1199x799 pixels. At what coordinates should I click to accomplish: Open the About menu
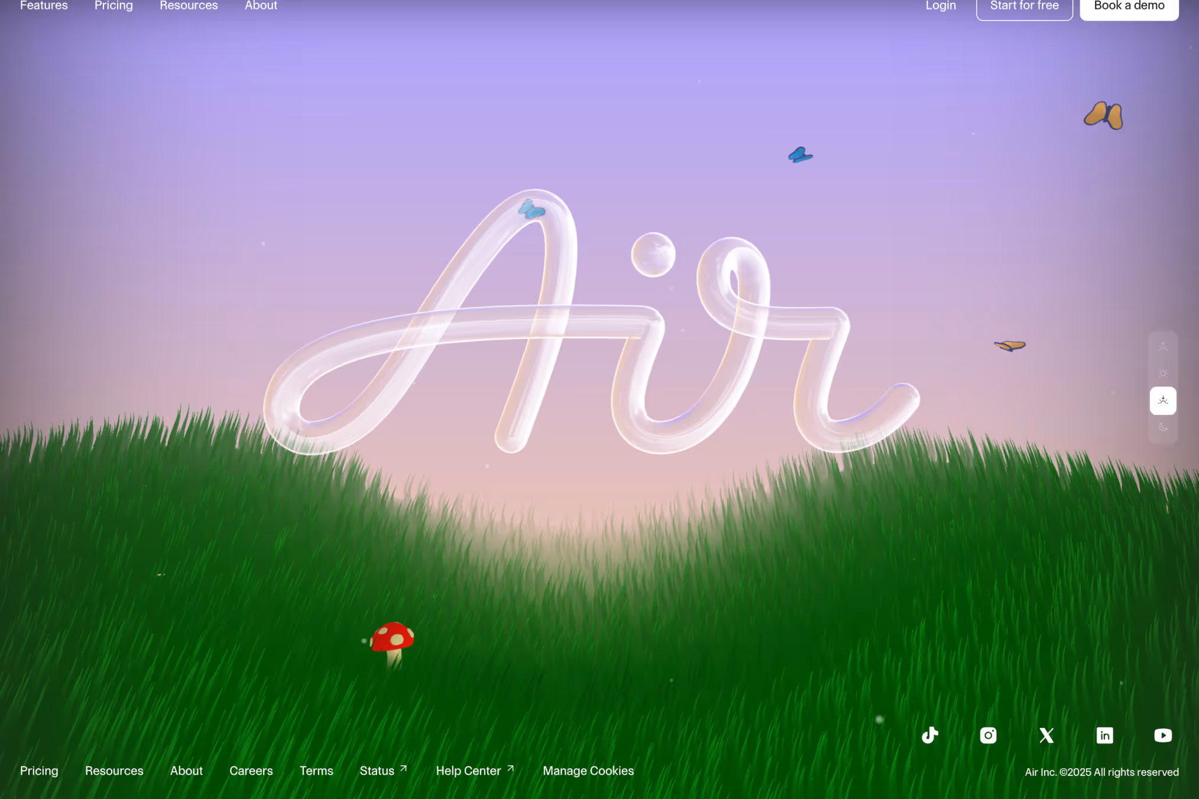point(261,6)
